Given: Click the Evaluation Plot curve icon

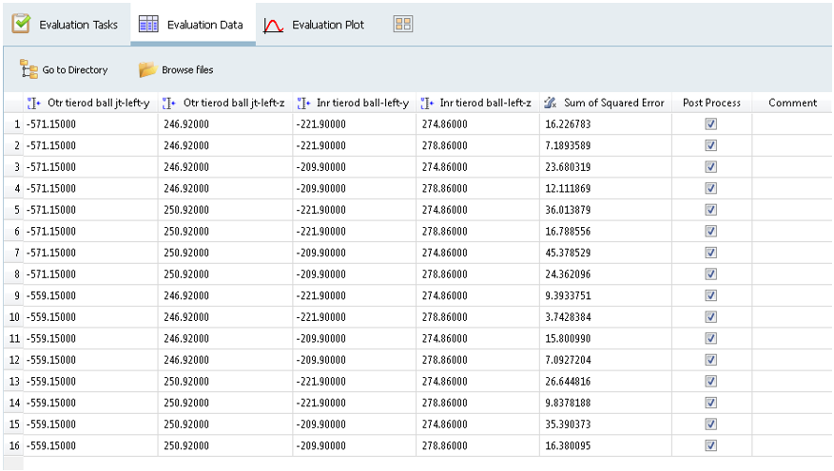Looking at the screenshot, I should (x=274, y=25).
